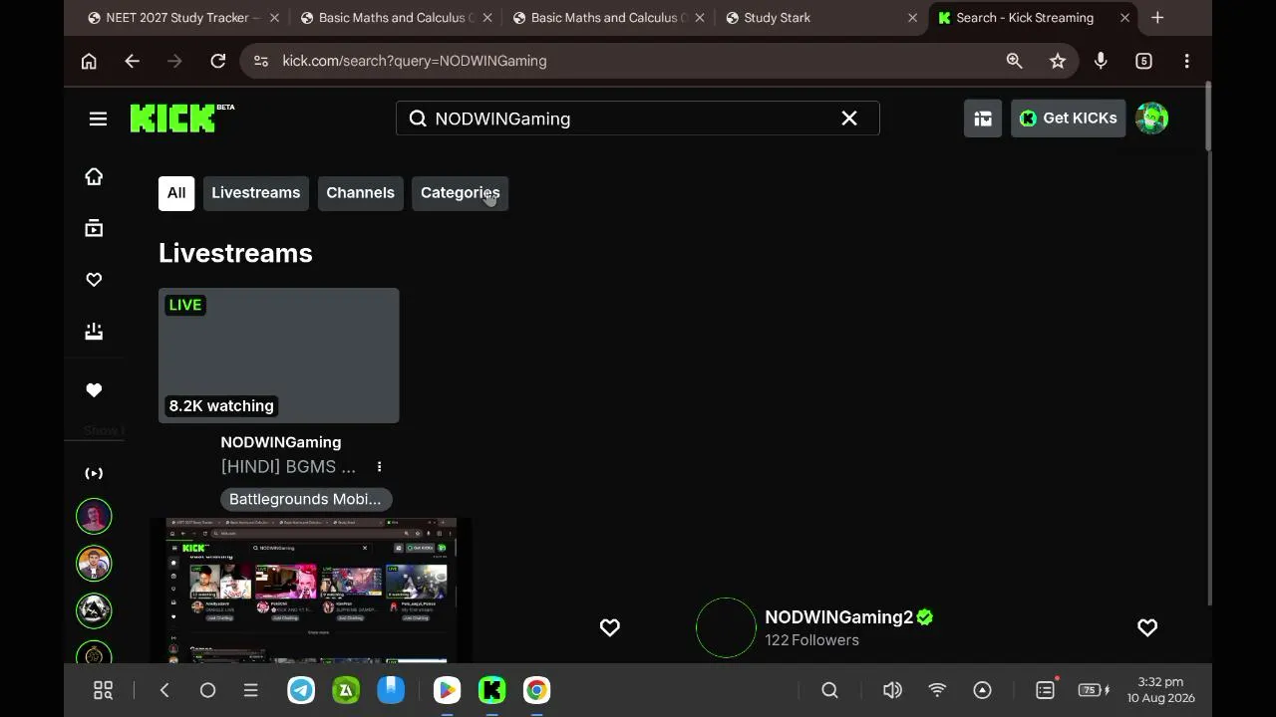Open the browser zoom control
This screenshot has height=717, width=1276.
(x=1014, y=61)
